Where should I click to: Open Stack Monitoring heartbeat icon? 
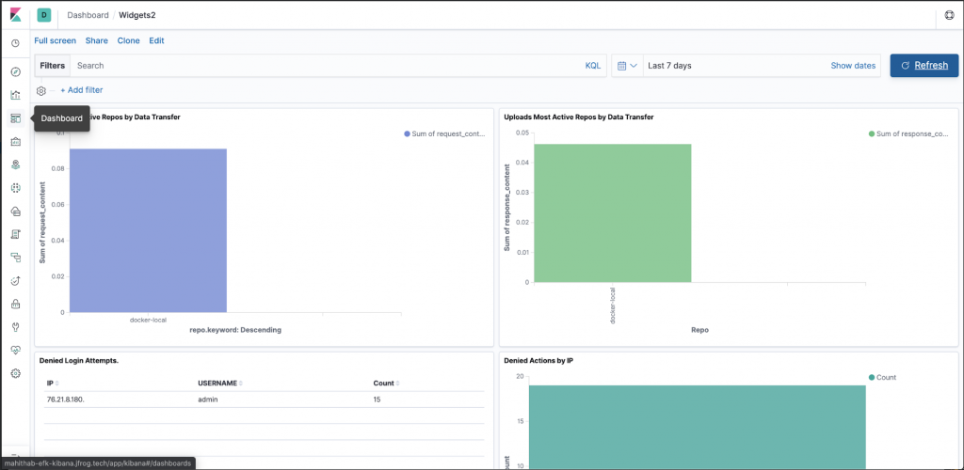(15, 350)
